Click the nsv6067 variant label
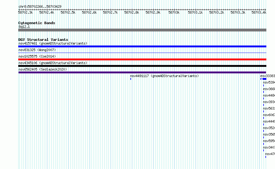Image resolution: width=275 pixels, height=169 pixels. pyautogui.click(x=269, y=115)
